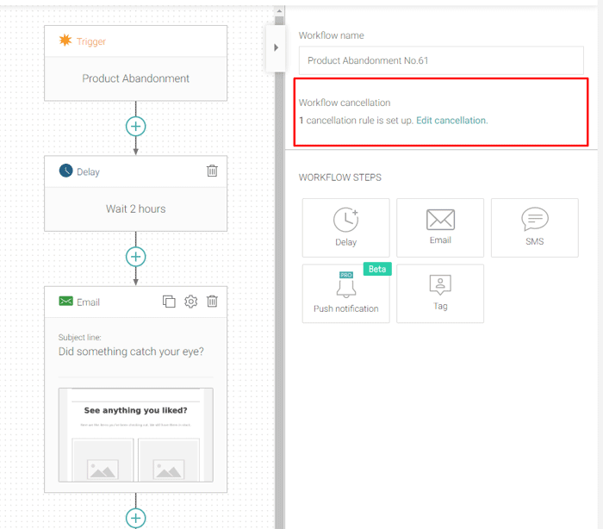The width and height of the screenshot is (603, 529).
Task: Delete the Delay step with trash icon
Action: coord(212,171)
